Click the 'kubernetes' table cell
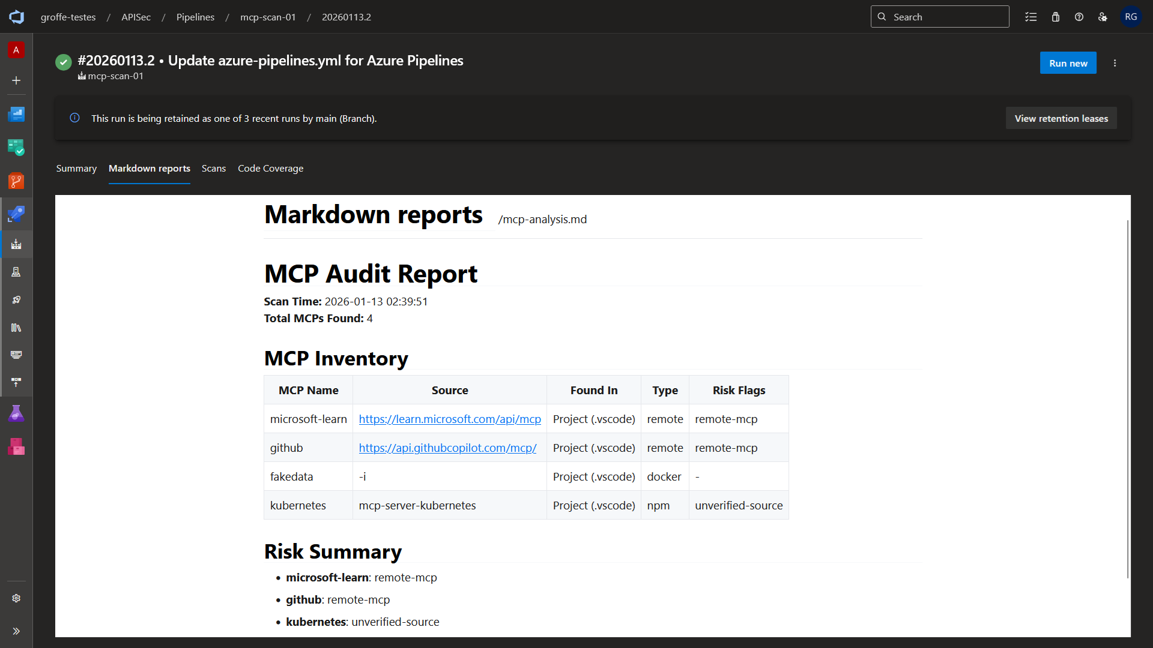 point(309,505)
